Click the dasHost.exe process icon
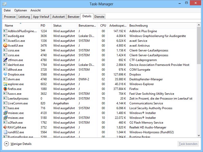203x152 pixels. click(x=5, y=65)
